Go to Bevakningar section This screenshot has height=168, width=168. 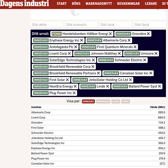(x=128, y=4)
